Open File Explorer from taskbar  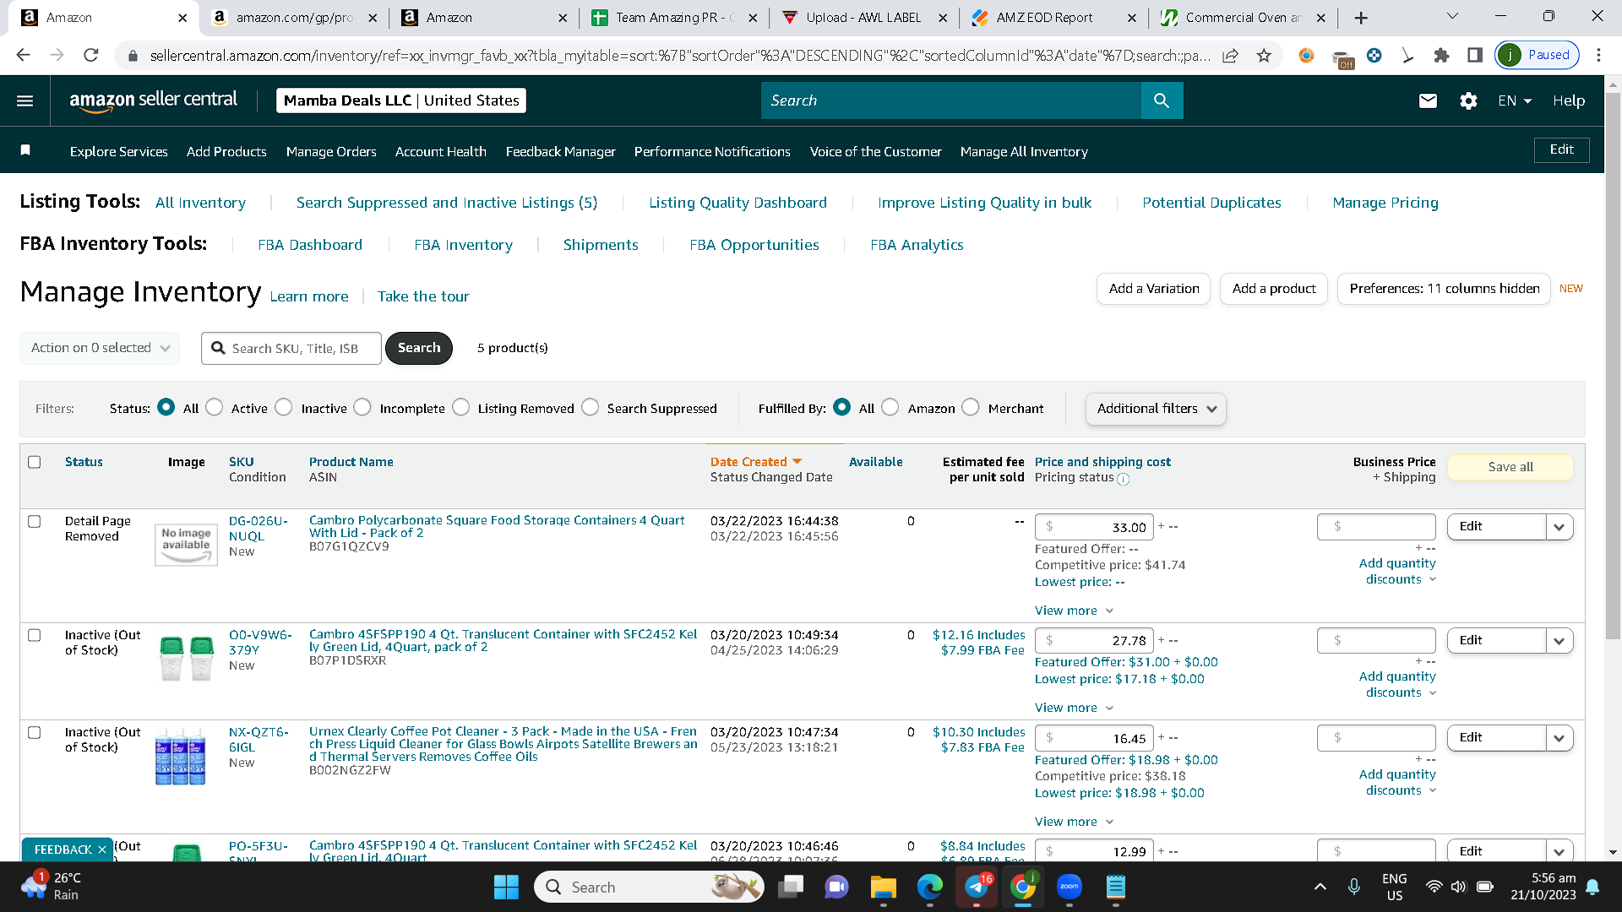point(884,887)
